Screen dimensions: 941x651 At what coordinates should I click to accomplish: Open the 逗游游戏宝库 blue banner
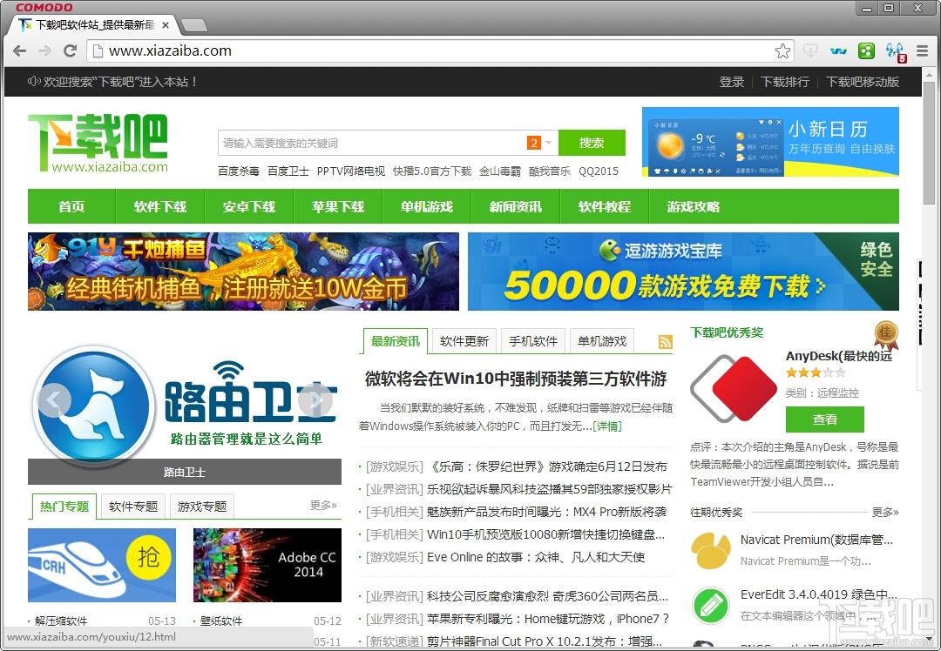tap(684, 272)
